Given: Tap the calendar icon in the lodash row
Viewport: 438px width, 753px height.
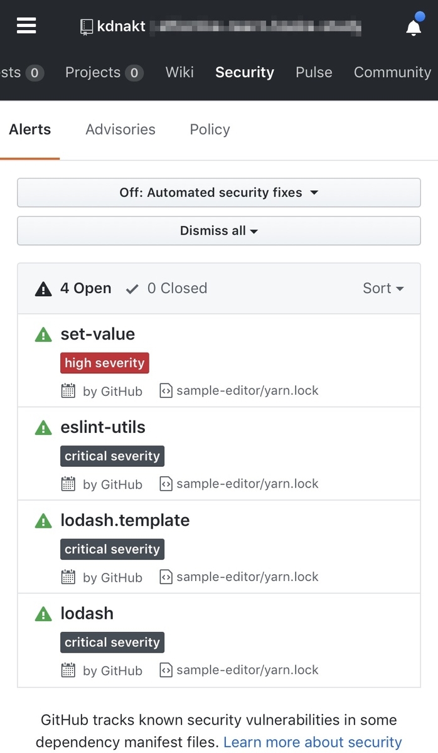Looking at the screenshot, I should pos(68,670).
